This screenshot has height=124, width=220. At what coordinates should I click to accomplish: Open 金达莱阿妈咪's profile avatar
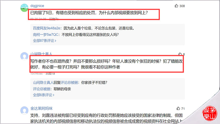tap(24, 110)
